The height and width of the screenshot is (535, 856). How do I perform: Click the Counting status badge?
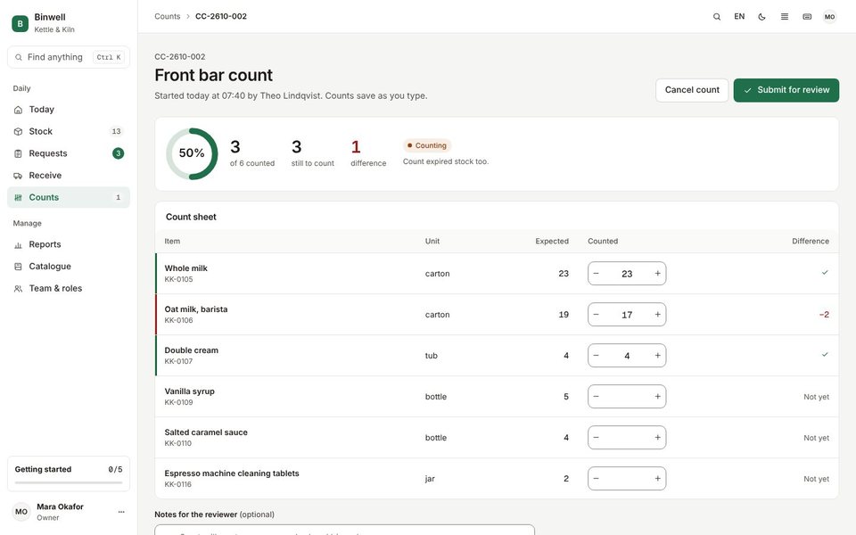point(427,145)
